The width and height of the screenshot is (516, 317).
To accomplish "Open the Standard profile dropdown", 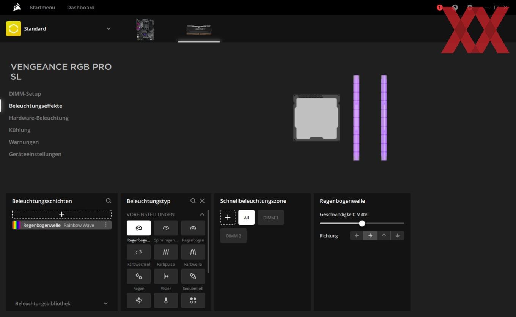I will coord(109,29).
